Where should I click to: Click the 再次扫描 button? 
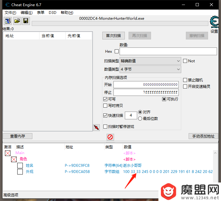pos(140,36)
